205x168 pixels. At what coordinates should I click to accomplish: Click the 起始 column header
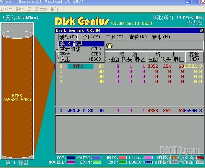pyautogui.click(x=128, y=54)
